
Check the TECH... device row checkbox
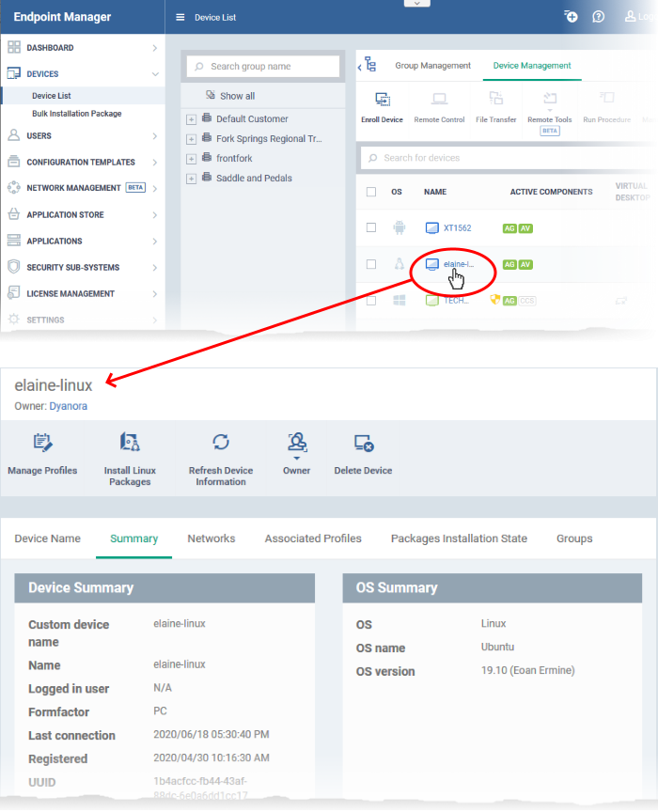tap(371, 301)
